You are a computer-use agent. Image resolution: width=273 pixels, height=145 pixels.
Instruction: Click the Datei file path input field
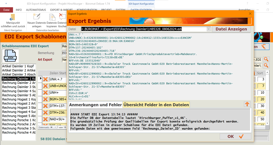pyautogui.click(x=144, y=29)
